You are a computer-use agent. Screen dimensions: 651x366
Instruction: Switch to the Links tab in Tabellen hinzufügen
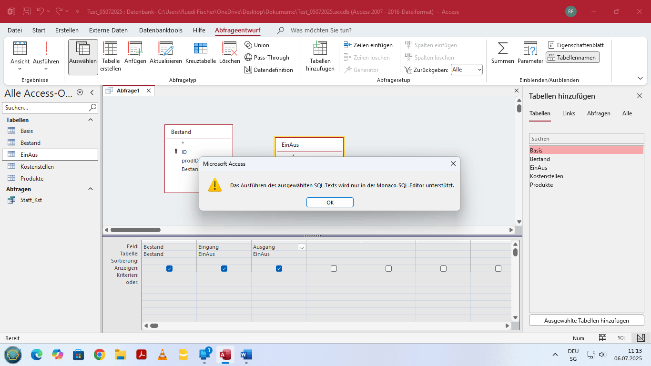click(569, 113)
